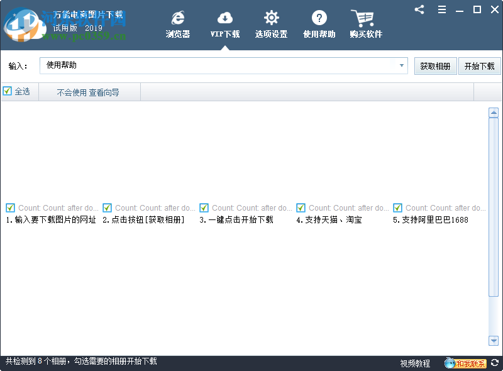Select the text 2.点击按钮[获取相册]
Viewport: 503px width, 371px height.
click(x=143, y=220)
